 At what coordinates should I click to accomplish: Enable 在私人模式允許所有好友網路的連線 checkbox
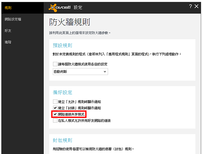coord(55,120)
